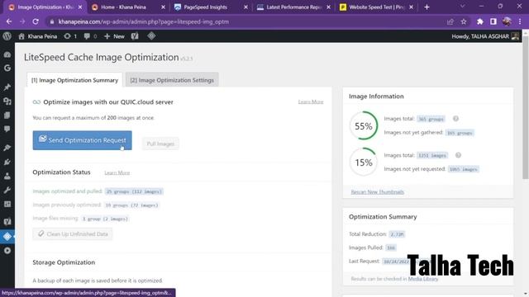
Task: Open the Comments icon in sidebar
Action: coord(7,129)
